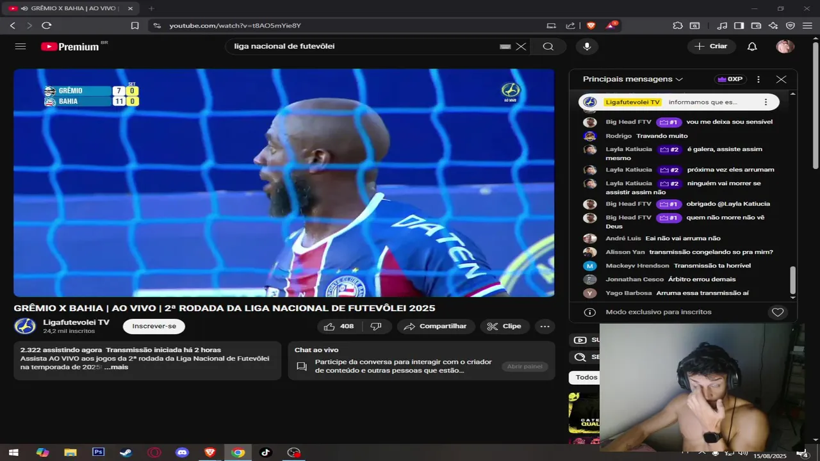Select the Todos filter chip
Image resolution: width=820 pixels, height=461 pixels.
[x=586, y=377]
